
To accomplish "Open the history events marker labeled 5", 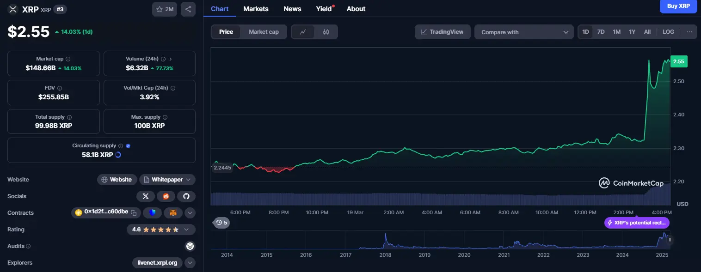I will [x=221, y=223].
